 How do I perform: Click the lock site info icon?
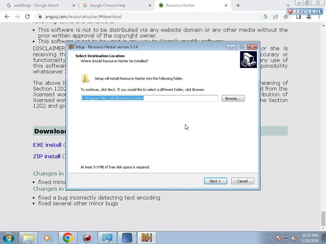40,17
